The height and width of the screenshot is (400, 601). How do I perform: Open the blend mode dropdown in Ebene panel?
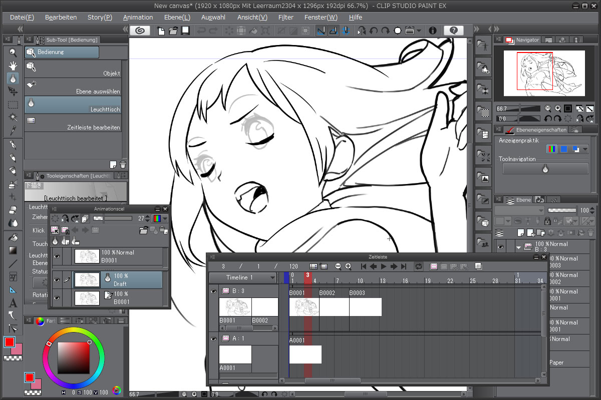pos(518,210)
